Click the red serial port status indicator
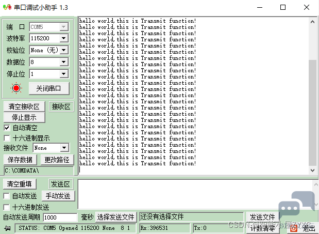The height and width of the screenshot is (234, 319). 16,88
